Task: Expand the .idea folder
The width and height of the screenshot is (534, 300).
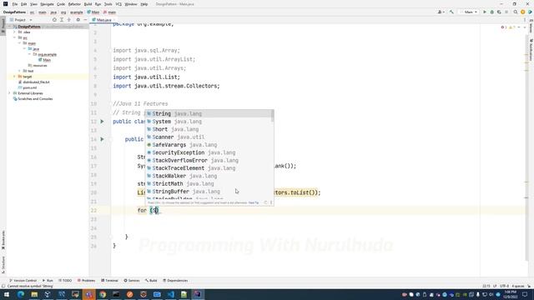Action: (15, 32)
